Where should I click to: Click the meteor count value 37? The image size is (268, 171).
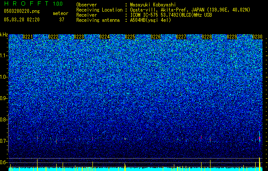62,20
